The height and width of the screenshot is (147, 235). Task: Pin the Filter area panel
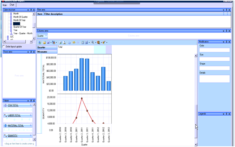tap(226, 10)
